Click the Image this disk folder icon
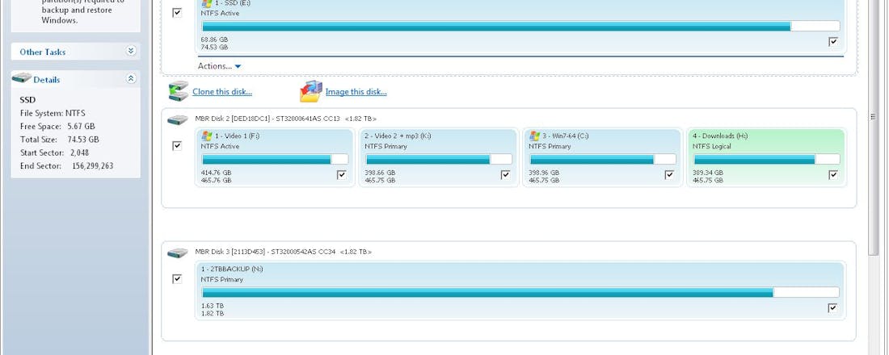The width and height of the screenshot is (889, 355). pos(311,91)
